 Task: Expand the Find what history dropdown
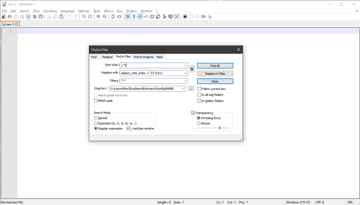tap(186, 66)
